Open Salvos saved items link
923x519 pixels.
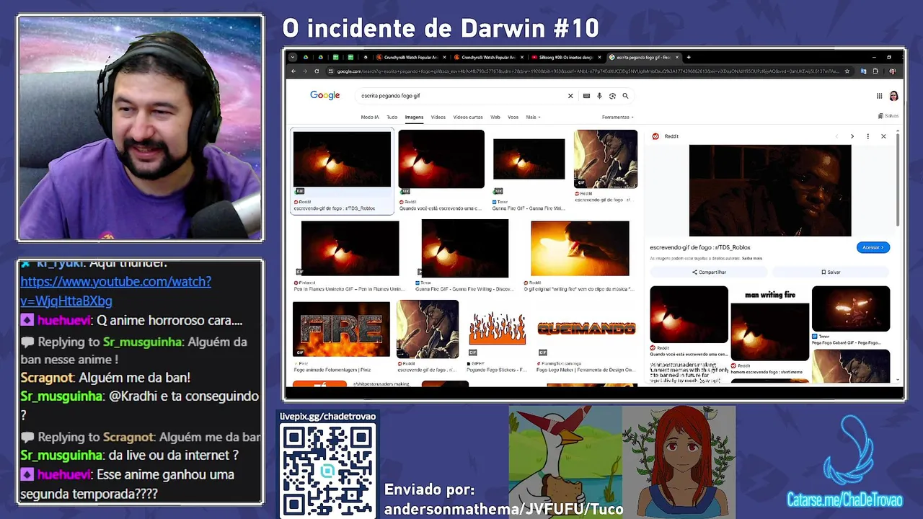pyautogui.click(x=888, y=116)
